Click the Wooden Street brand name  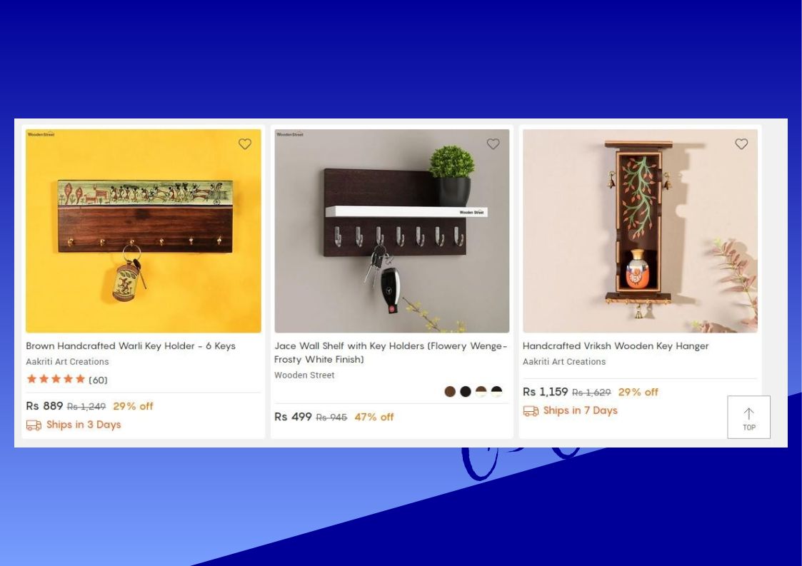(304, 375)
